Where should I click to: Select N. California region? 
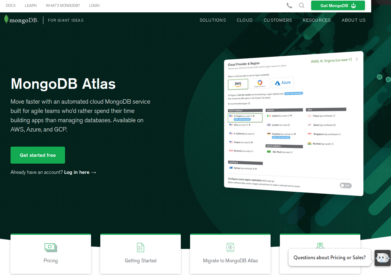(x=242, y=134)
